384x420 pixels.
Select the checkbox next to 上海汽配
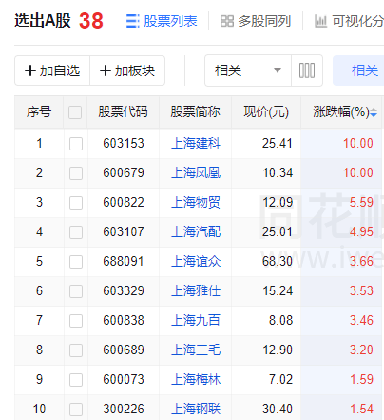point(76,232)
